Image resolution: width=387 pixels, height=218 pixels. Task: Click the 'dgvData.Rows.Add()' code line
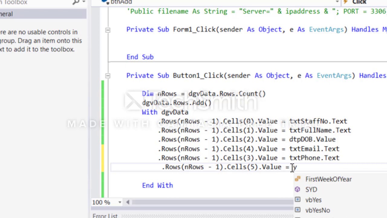[x=177, y=103]
